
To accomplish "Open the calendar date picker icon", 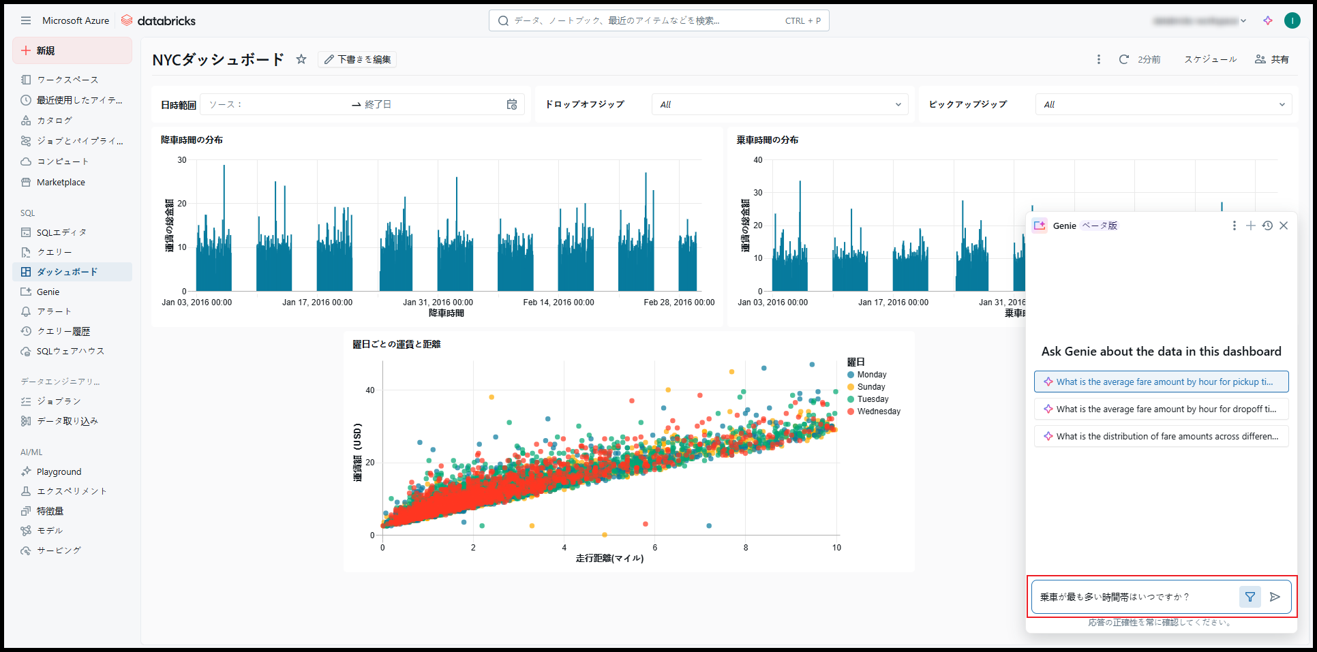I will click(x=512, y=104).
